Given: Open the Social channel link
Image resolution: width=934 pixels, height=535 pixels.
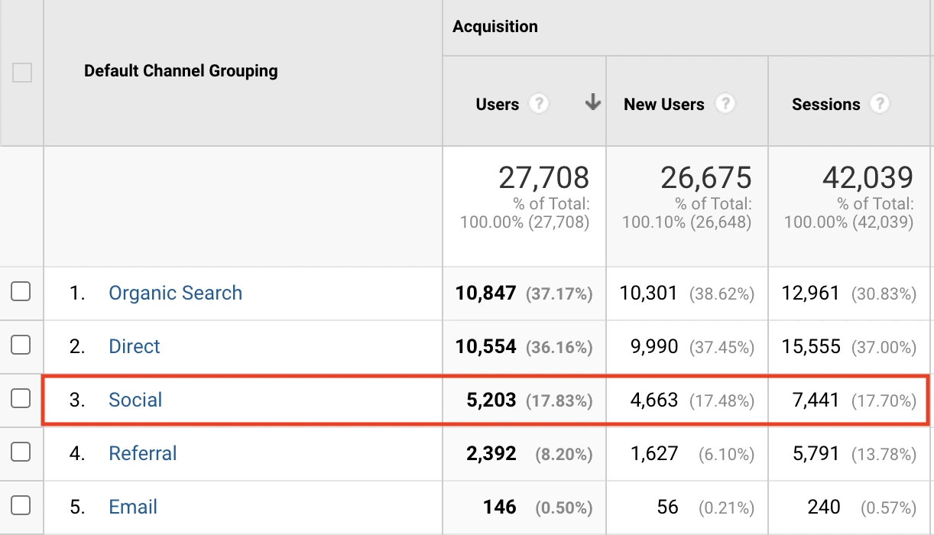Looking at the screenshot, I should pyautogui.click(x=135, y=400).
